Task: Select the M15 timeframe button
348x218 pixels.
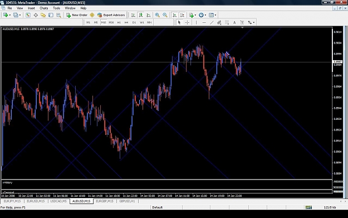Action: point(104,22)
